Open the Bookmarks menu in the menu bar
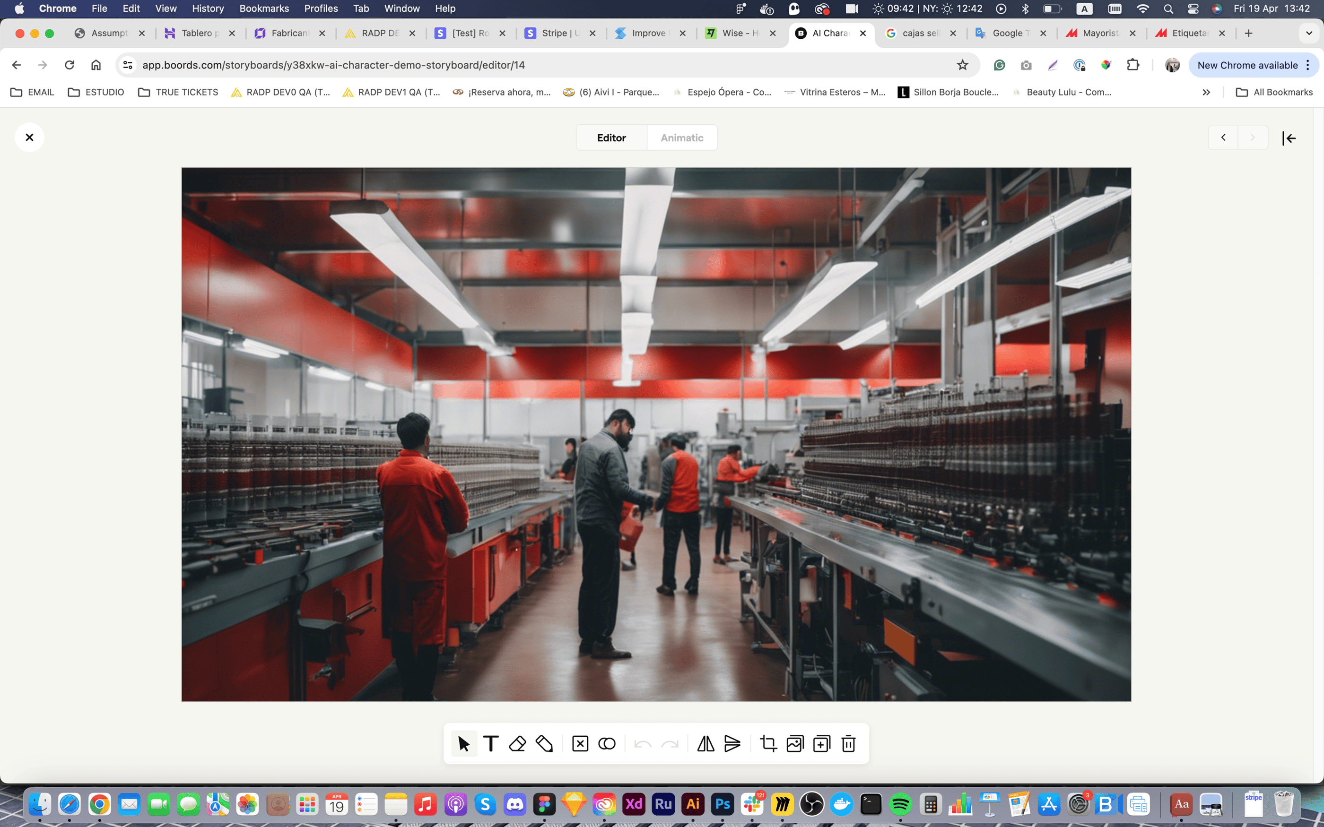The image size is (1324, 827). [264, 8]
